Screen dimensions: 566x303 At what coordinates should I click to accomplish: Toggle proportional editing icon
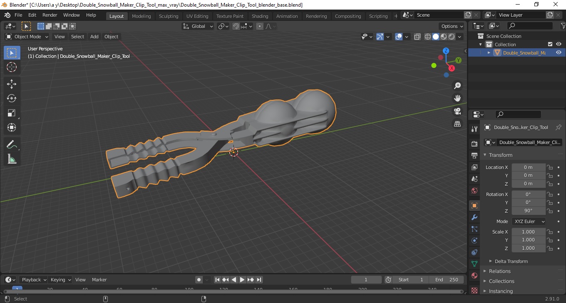coord(260,26)
